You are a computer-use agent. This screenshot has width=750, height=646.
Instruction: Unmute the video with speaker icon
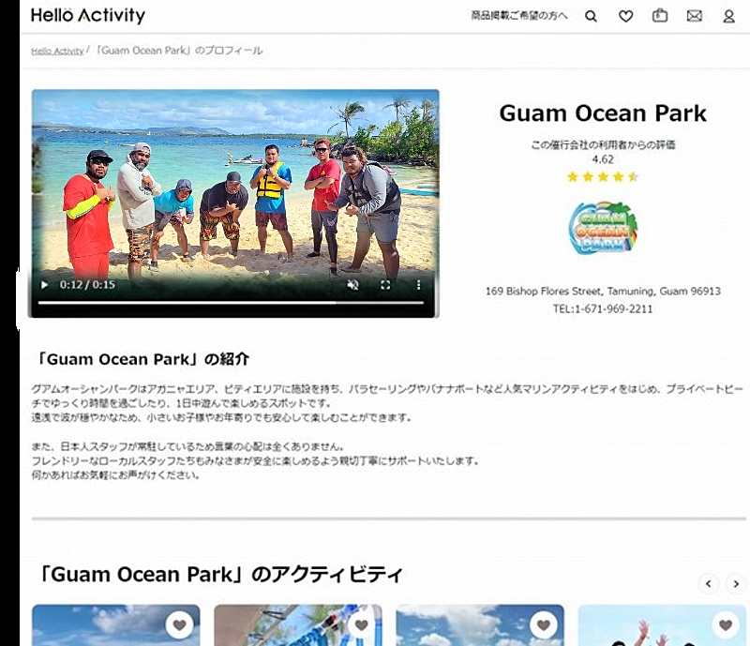point(352,285)
